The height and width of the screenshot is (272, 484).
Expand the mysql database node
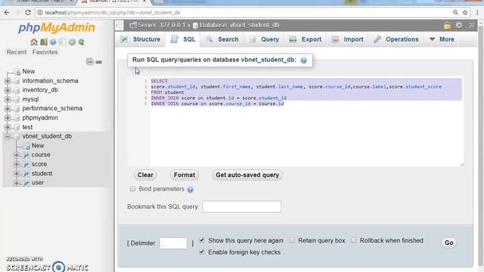point(8,99)
